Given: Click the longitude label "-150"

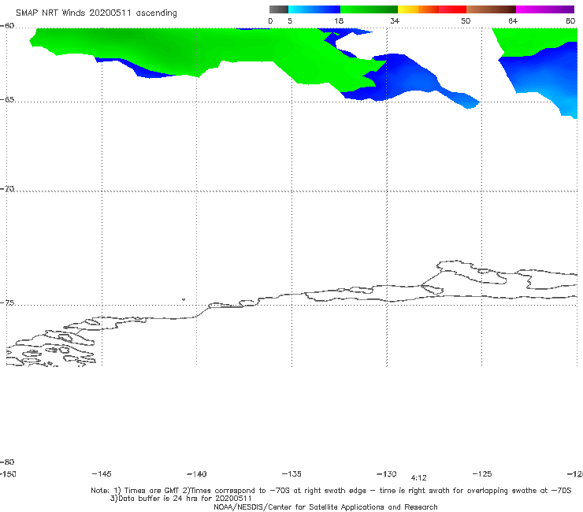Looking at the screenshot, I should [8, 474].
